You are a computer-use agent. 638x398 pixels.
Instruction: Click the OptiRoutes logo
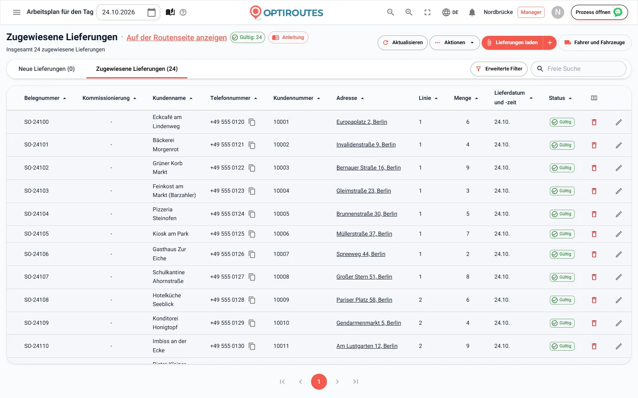[286, 12]
